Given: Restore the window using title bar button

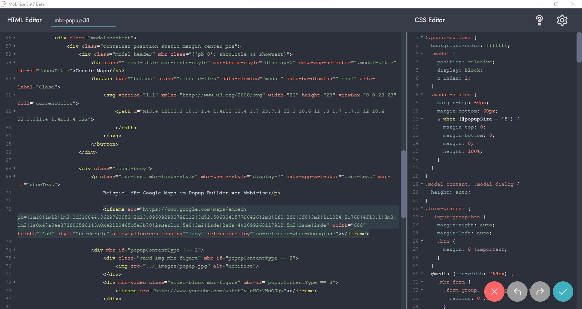Looking at the screenshot, I should coord(556,4).
